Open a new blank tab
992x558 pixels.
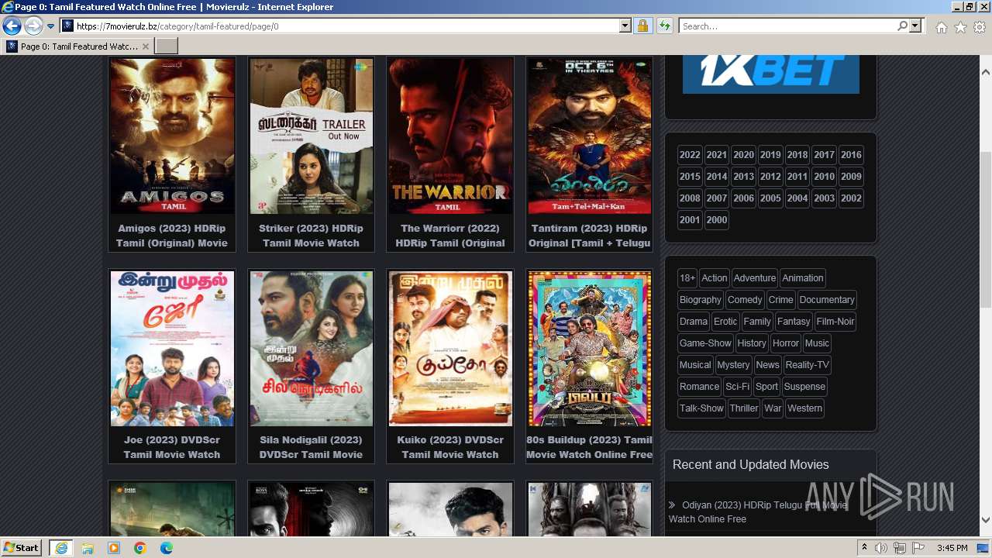coord(167,46)
